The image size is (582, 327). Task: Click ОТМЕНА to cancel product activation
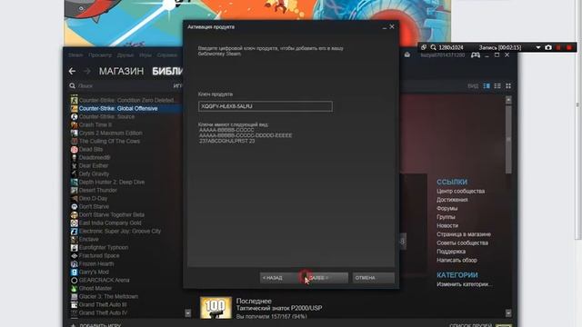tap(374, 278)
